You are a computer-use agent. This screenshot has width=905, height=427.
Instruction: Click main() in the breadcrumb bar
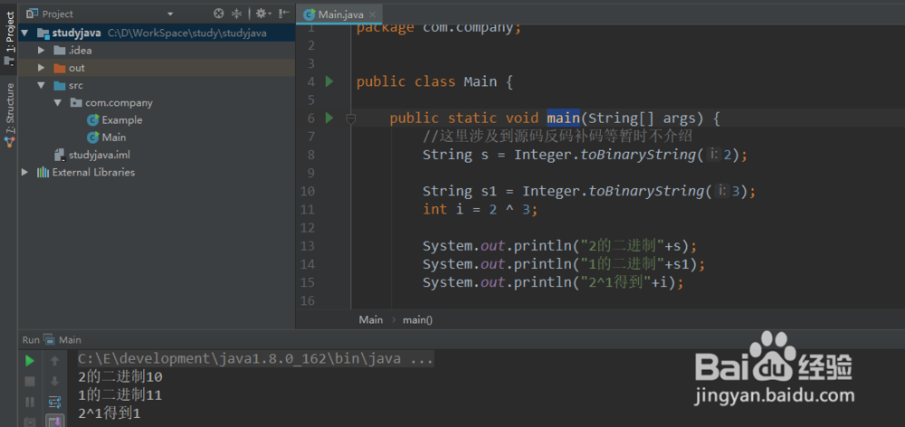[417, 319]
